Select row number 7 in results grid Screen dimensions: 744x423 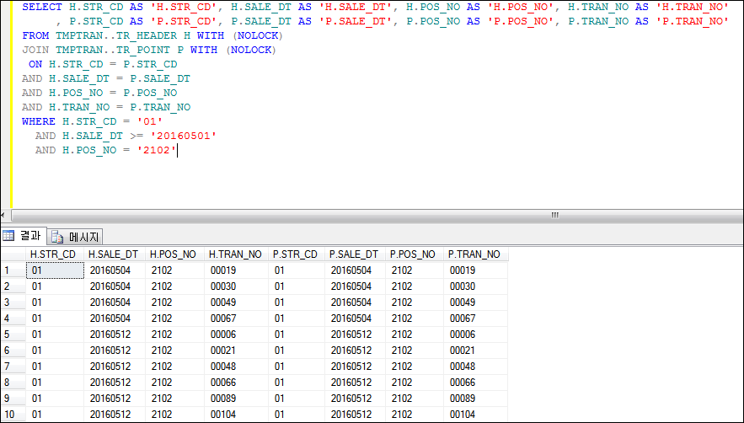(13, 367)
